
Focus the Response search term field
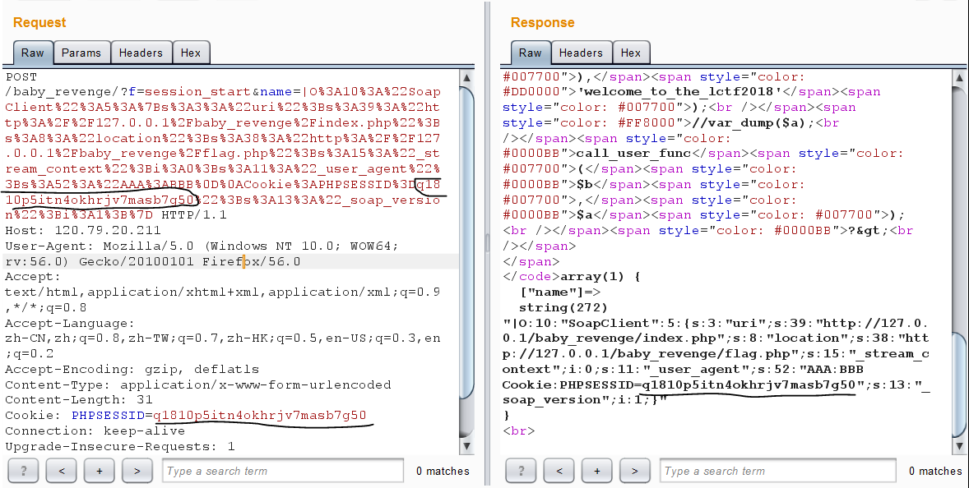click(778, 471)
